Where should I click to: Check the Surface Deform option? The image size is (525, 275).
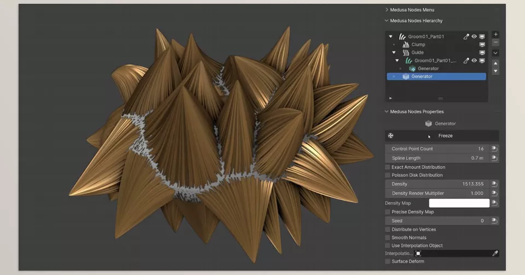[388, 261]
